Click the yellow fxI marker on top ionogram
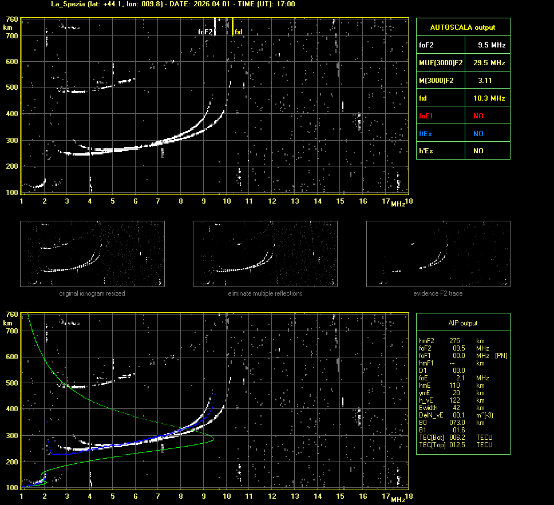The width and height of the screenshot is (554, 505). (233, 27)
